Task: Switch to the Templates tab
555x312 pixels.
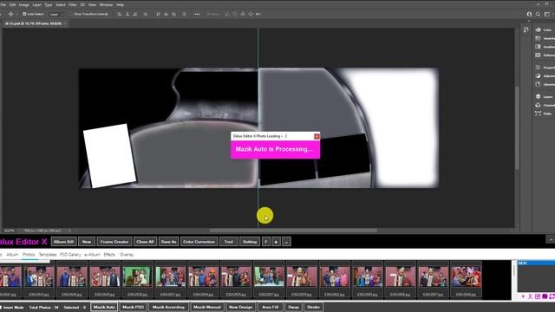Action: tap(48, 255)
